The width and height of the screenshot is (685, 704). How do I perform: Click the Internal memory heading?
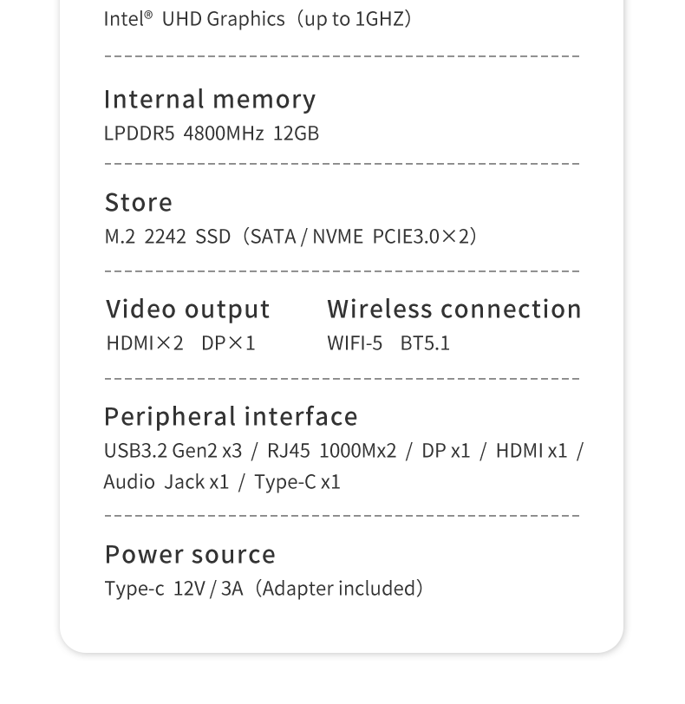point(210,99)
